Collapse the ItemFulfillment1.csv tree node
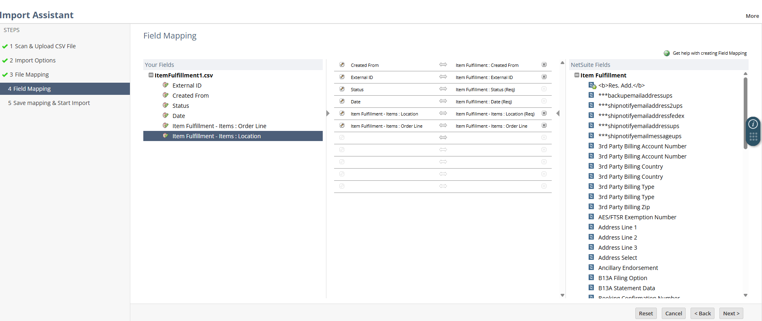The image size is (762, 321). point(151,75)
